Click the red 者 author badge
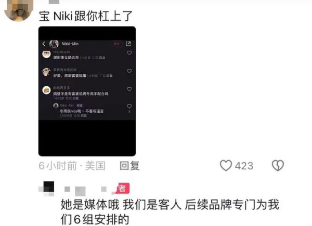The image size is (312, 226). coord(122,188)
